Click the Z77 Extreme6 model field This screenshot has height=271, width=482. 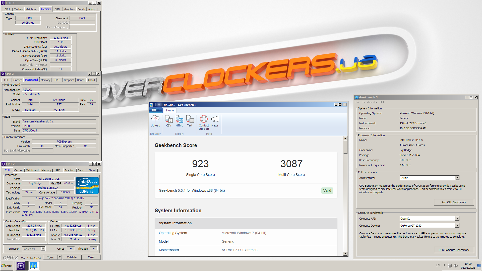coord(45,94)
